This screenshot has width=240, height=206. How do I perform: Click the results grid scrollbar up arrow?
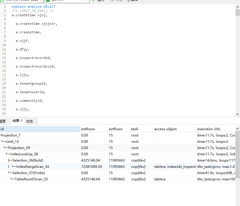237,129
